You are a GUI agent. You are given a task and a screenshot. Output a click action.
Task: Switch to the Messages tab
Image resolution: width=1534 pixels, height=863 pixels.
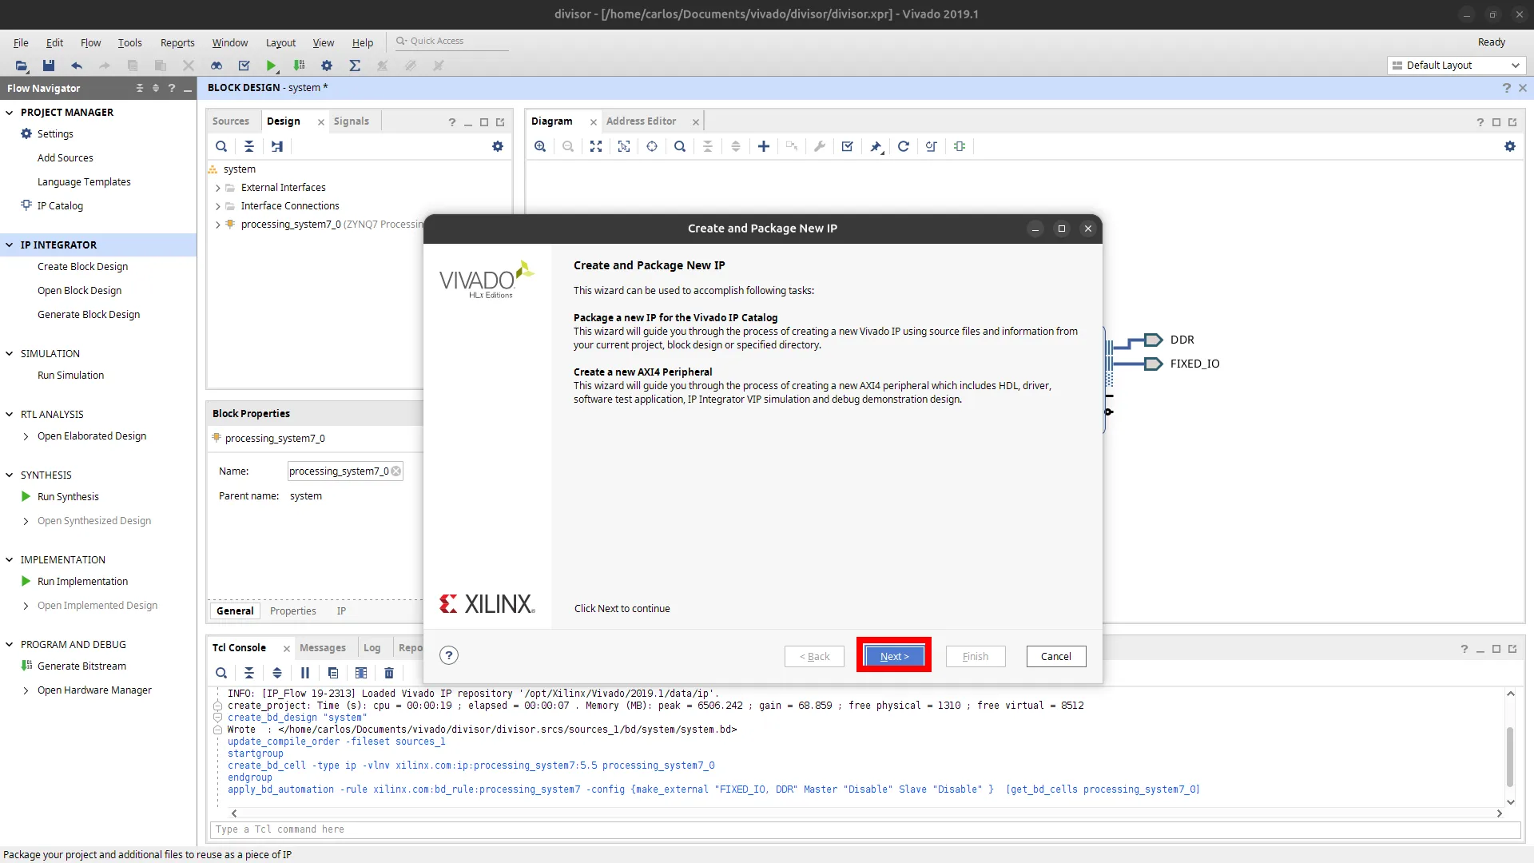(x=323, y=648)
